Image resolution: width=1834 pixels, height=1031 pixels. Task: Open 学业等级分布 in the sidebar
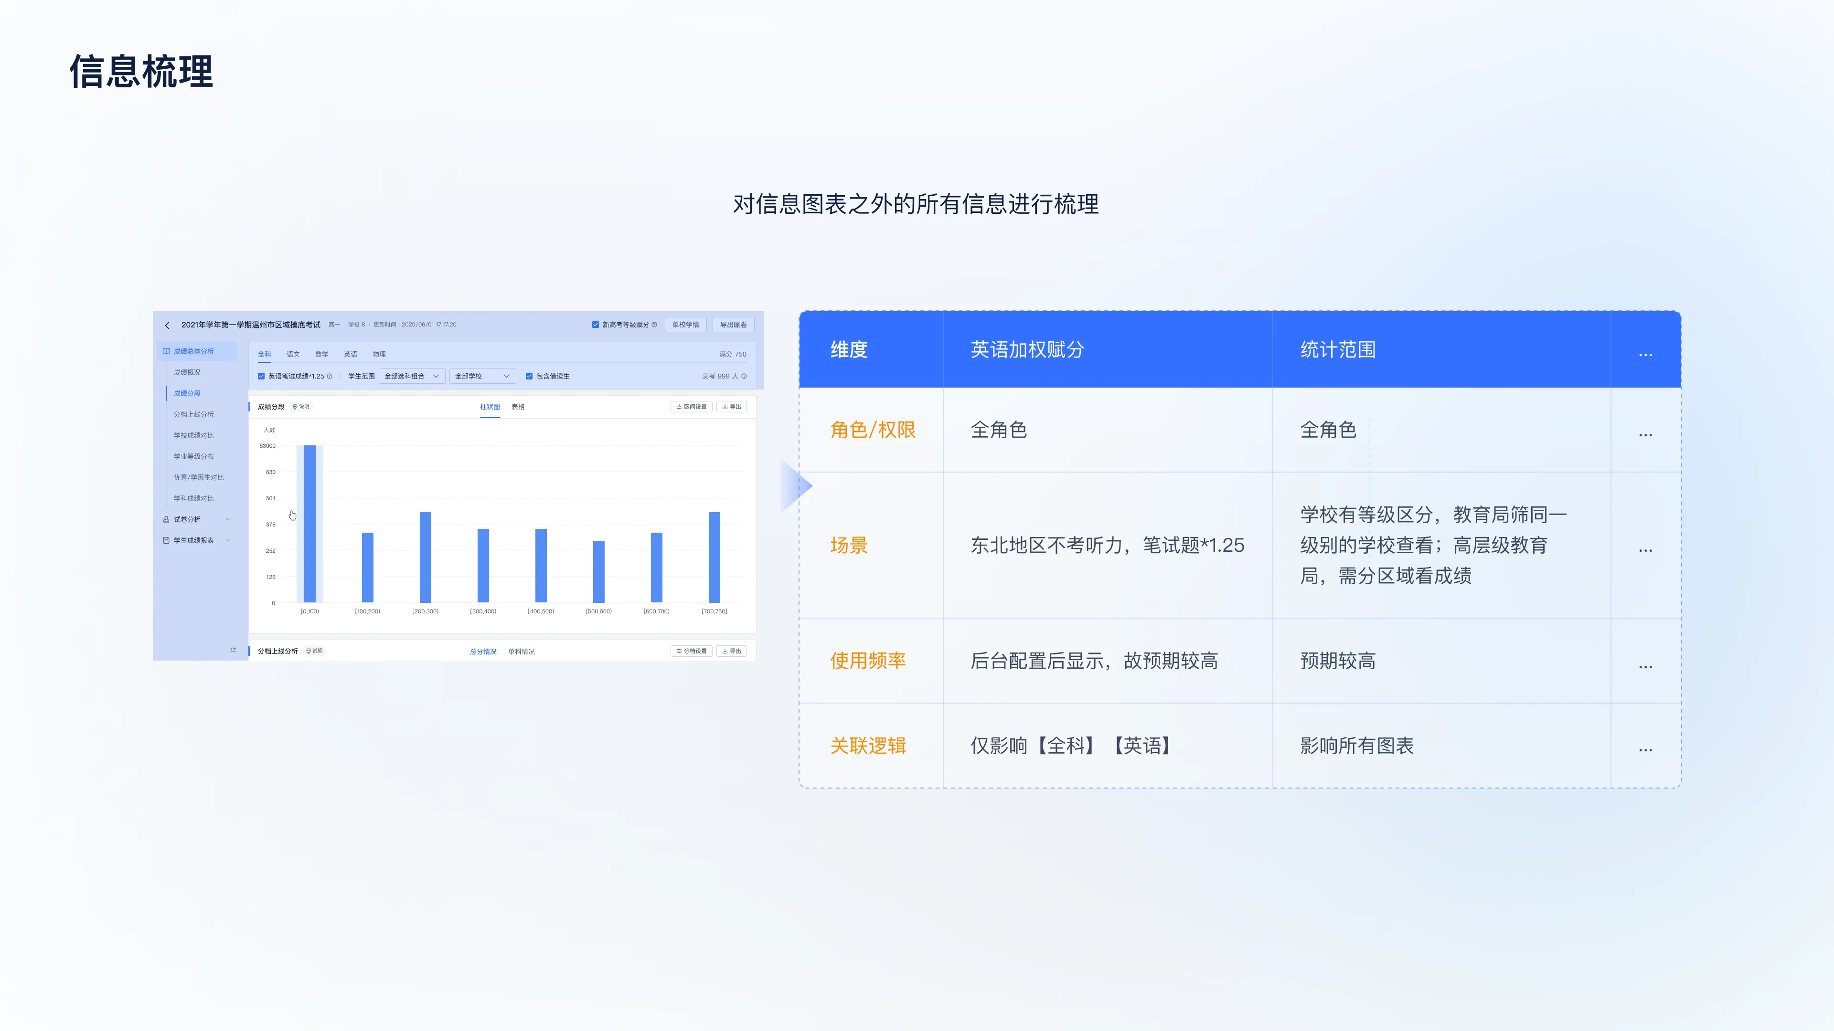point(193,456)
